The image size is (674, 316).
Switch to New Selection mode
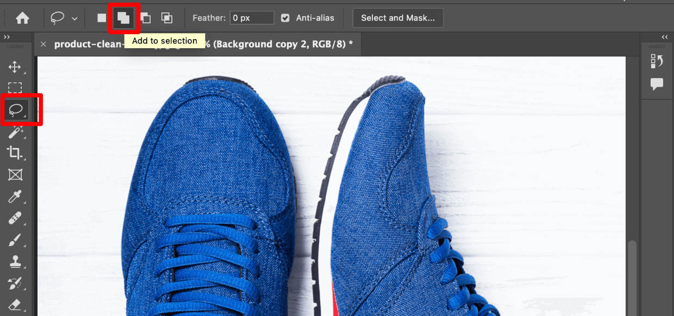coord(101,17)
